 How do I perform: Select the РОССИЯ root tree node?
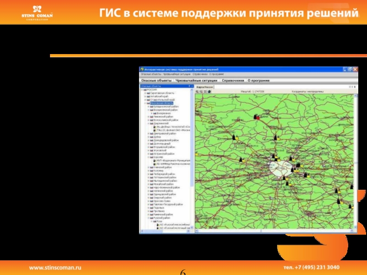(x=152, y=89)
